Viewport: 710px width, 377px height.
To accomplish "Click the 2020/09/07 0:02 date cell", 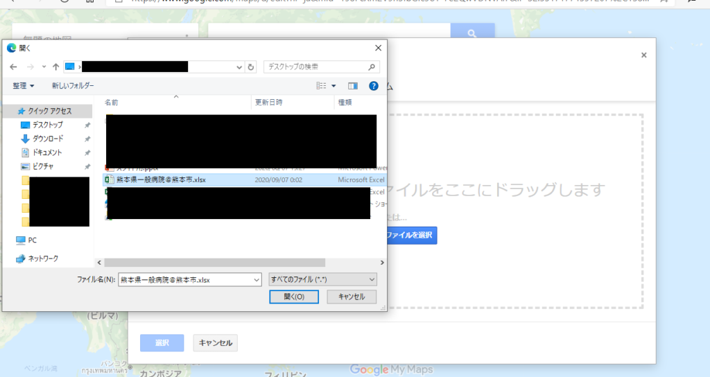I will click(x=279, y=179).
